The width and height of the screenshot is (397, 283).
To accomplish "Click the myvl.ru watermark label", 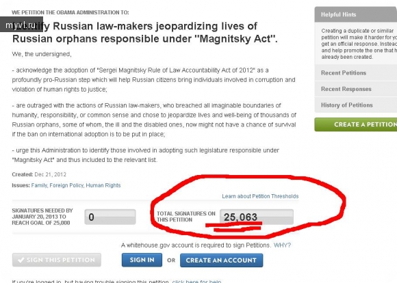I will click(x=21, y=25).
